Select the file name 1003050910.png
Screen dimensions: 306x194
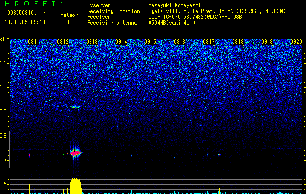(x=25, y=13)
